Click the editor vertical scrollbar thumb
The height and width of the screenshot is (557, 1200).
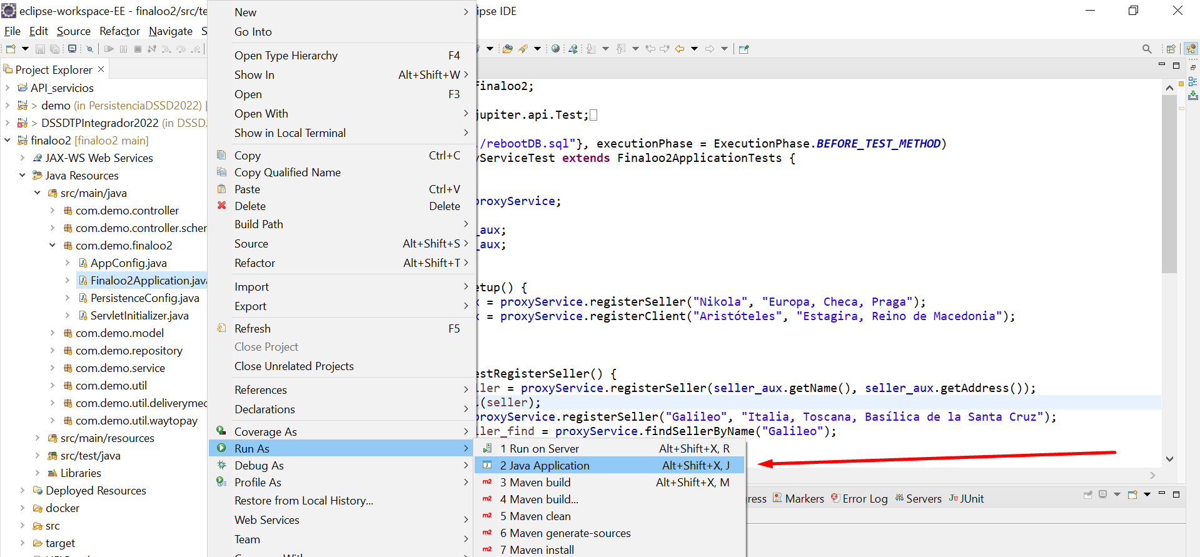pos(1169,184)
